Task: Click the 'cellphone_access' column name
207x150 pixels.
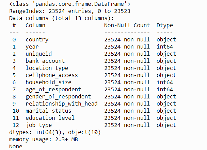Action: pyautogui.click(x=52, y=75)
